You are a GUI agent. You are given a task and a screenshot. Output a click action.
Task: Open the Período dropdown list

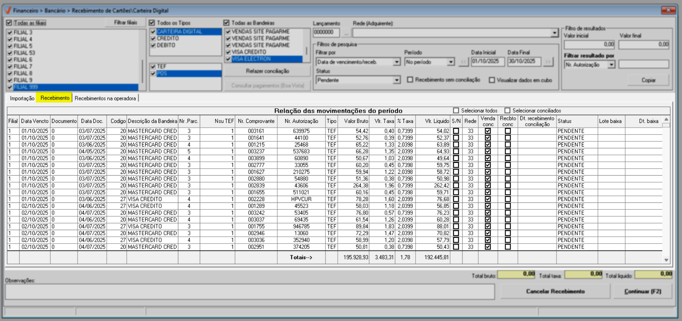451,62
